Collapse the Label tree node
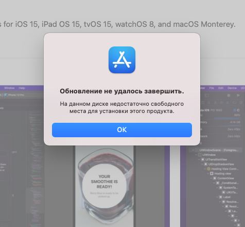This screenshot has height=227, width=245. [218, 197]
